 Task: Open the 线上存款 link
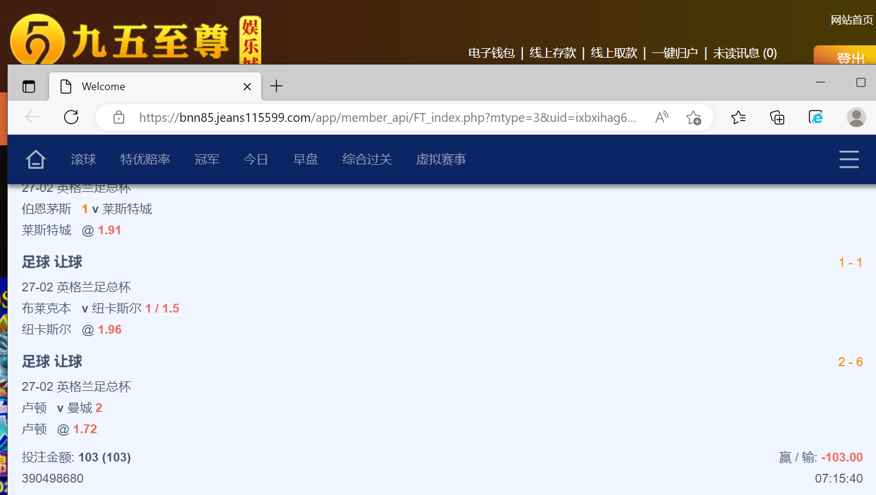[552, 53]
